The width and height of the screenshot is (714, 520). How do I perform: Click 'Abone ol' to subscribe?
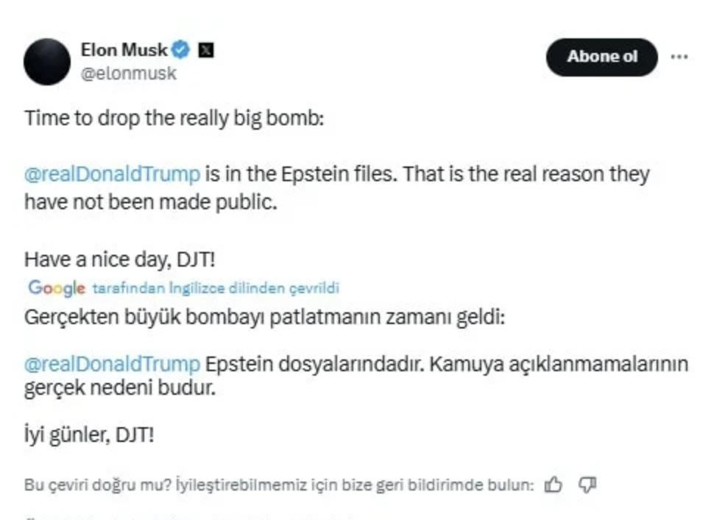tap(601, 56)
